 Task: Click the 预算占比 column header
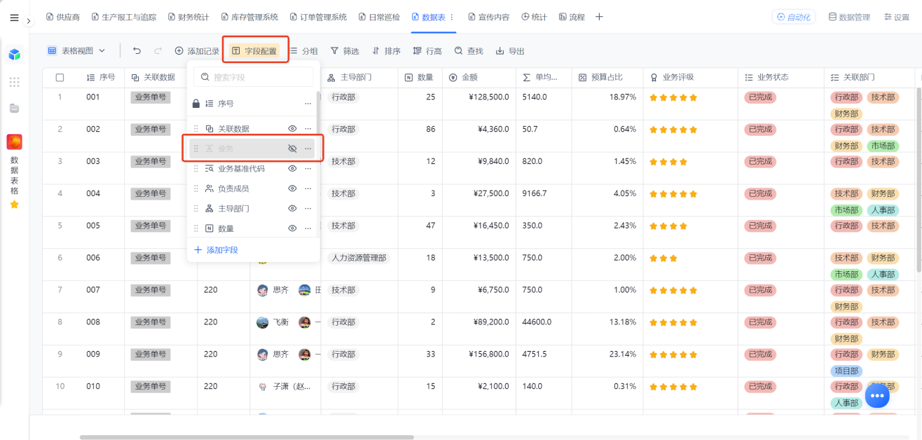[x=607, y=77]
